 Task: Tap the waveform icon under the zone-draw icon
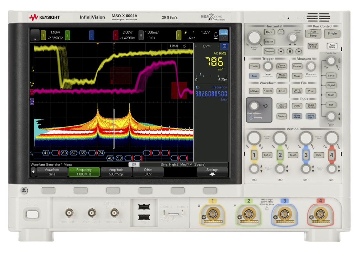coord(223,38)
